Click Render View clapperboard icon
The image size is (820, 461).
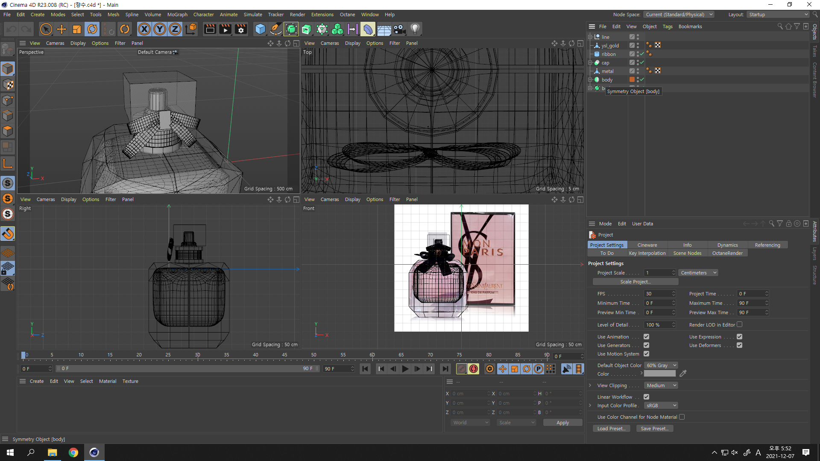(x=210, y=29)
